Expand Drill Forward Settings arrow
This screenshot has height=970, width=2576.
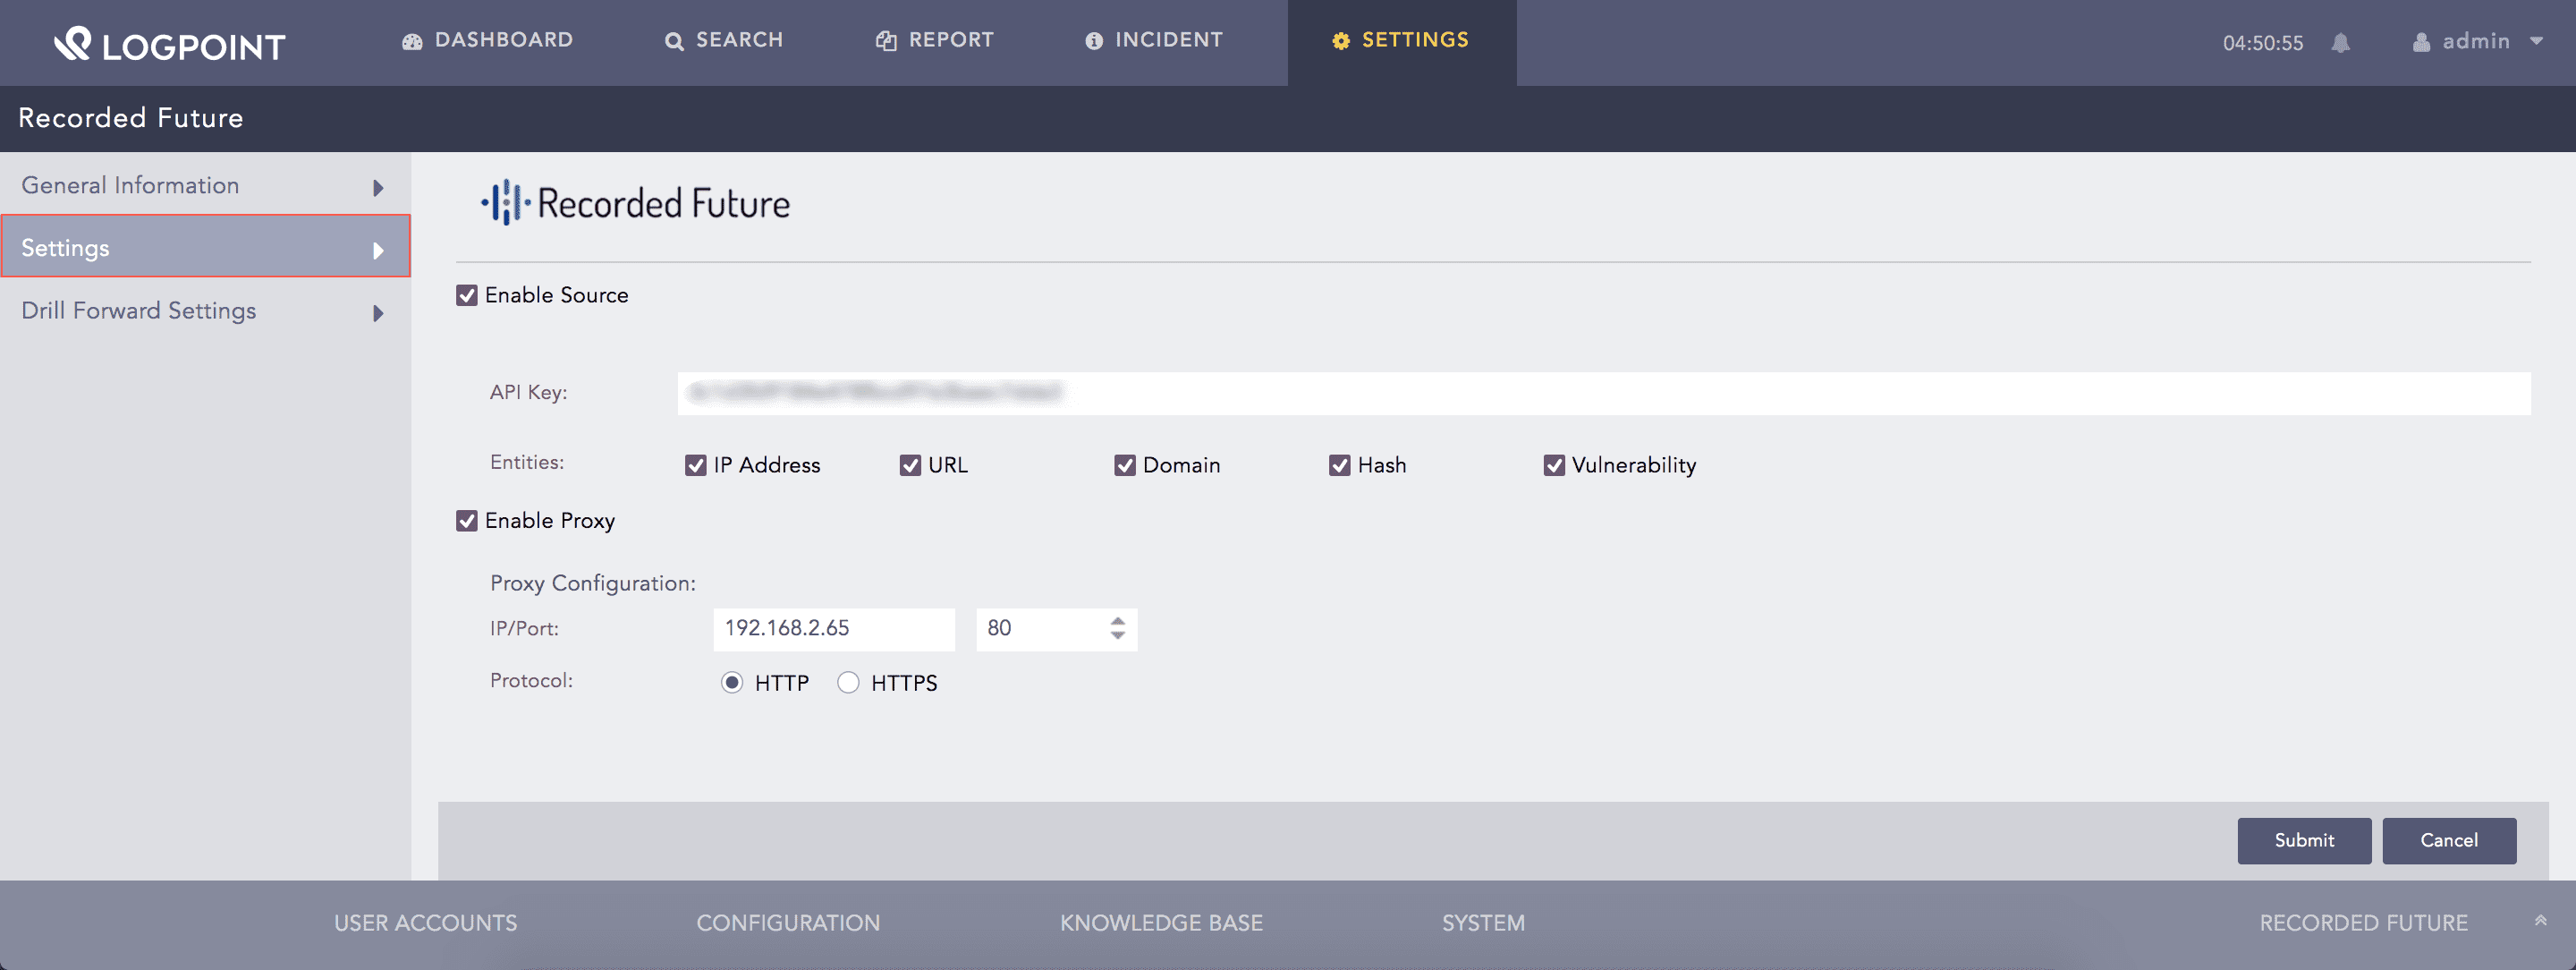point(378,313)
